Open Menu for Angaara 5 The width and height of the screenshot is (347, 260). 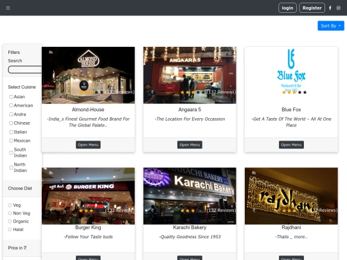pyautogui.click(x=190, y=145)
